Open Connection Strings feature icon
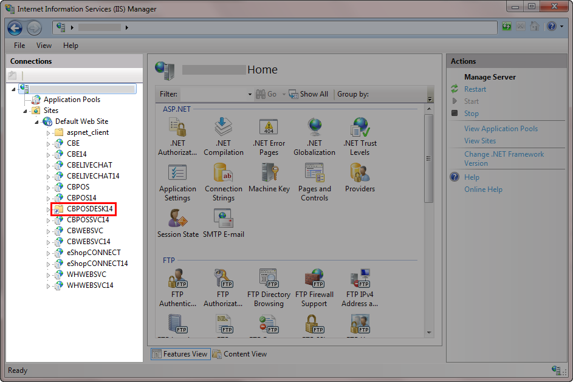This screenshot has height=382, width=573. tap(223, 174)
